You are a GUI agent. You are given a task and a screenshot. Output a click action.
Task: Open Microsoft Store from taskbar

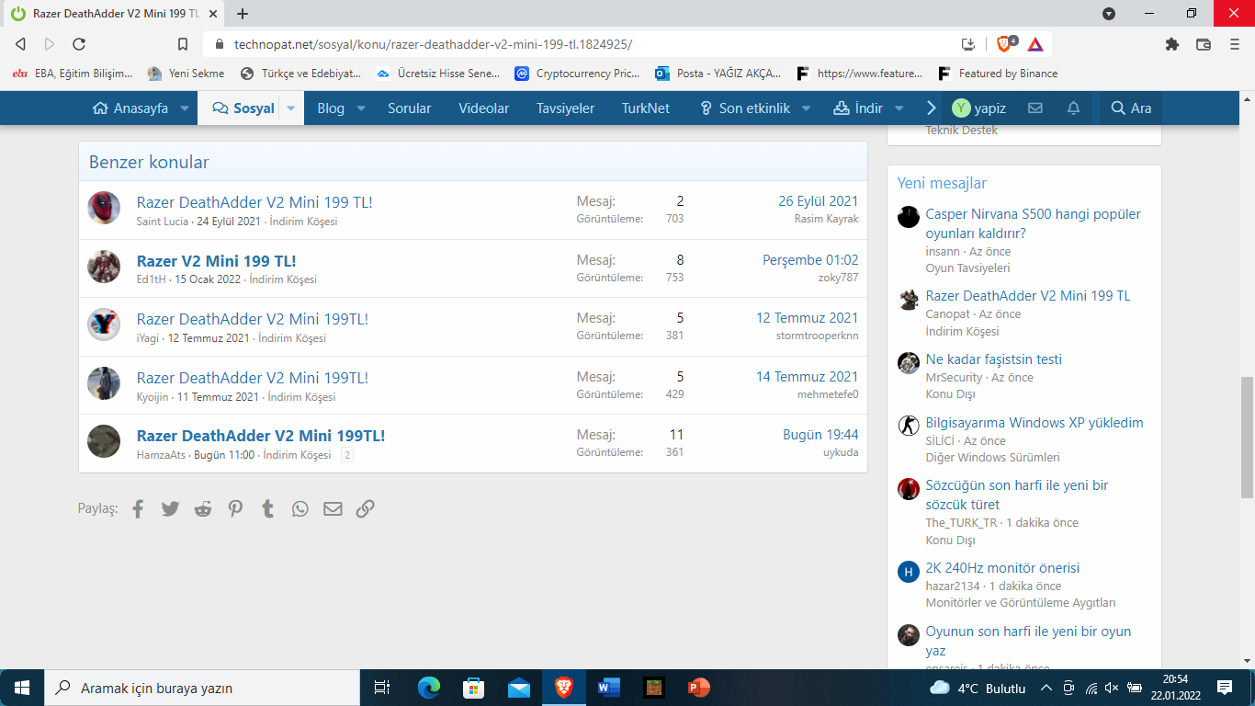[x=474, y=687]
